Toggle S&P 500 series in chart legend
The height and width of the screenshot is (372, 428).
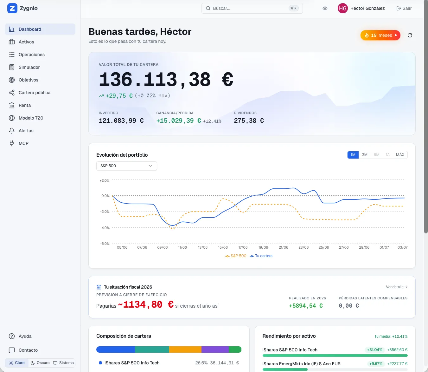[236, 256]
